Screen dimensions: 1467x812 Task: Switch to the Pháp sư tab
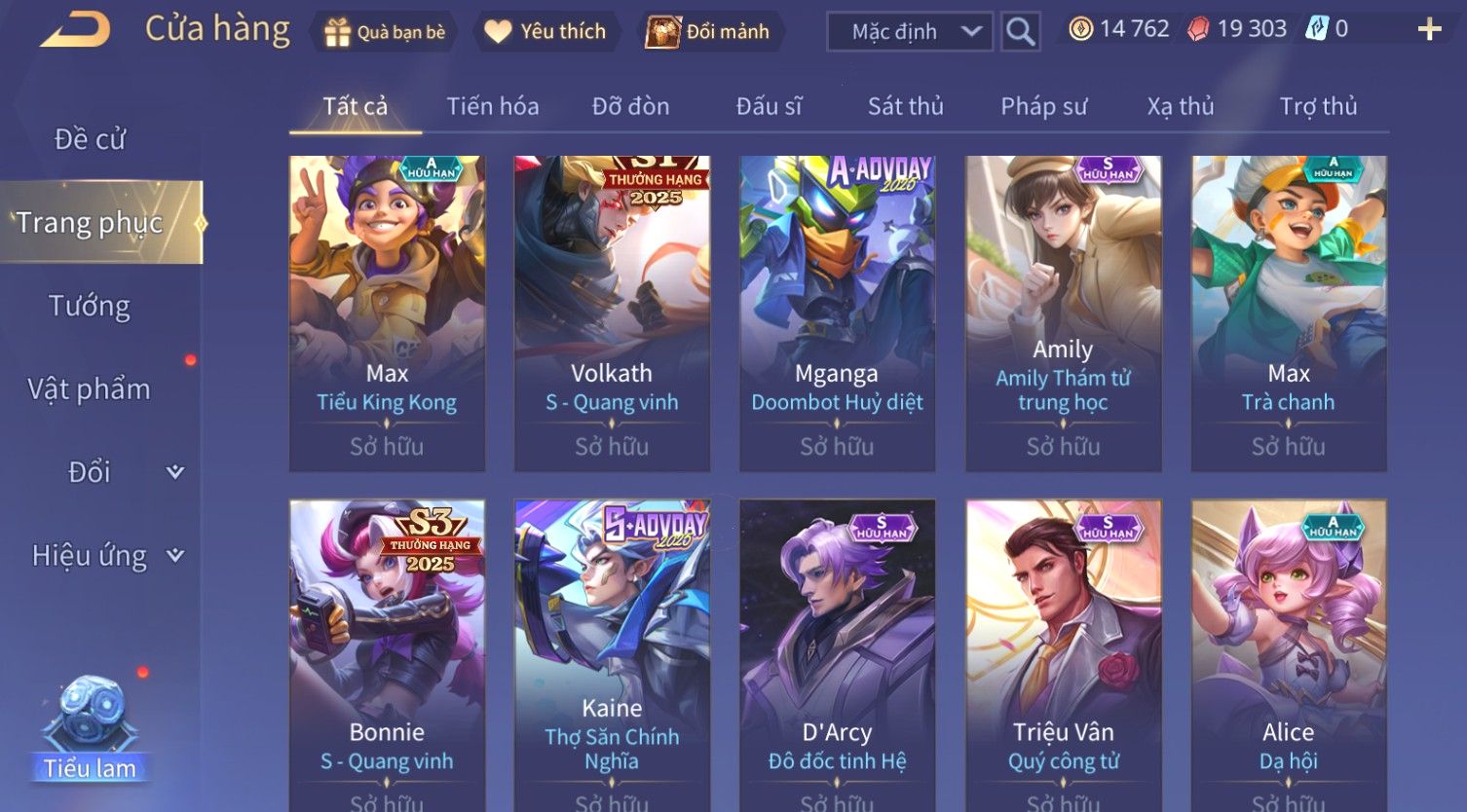coord(1043,106)
